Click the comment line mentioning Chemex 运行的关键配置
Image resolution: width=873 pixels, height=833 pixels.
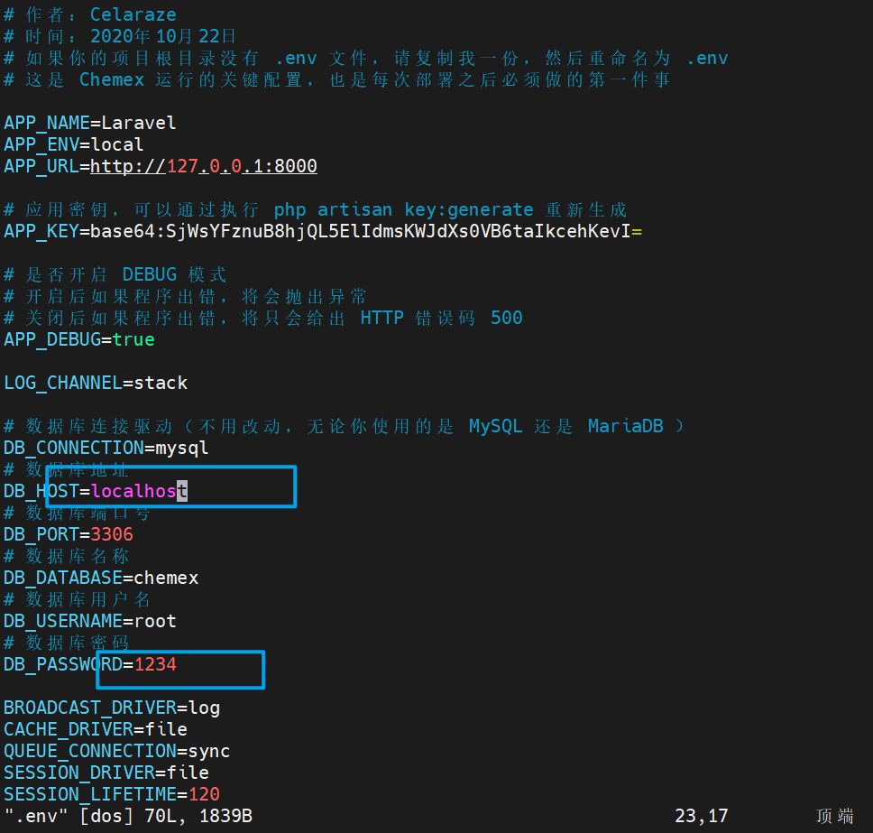click(336, 79)
